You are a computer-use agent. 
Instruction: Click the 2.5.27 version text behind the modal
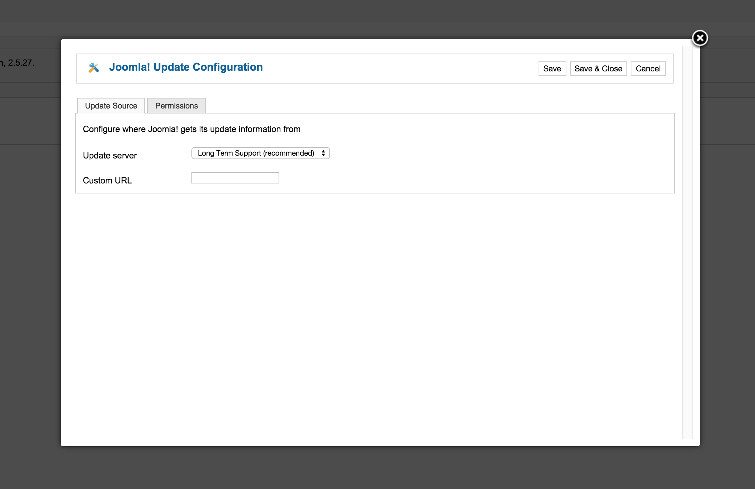coord(21,63)
